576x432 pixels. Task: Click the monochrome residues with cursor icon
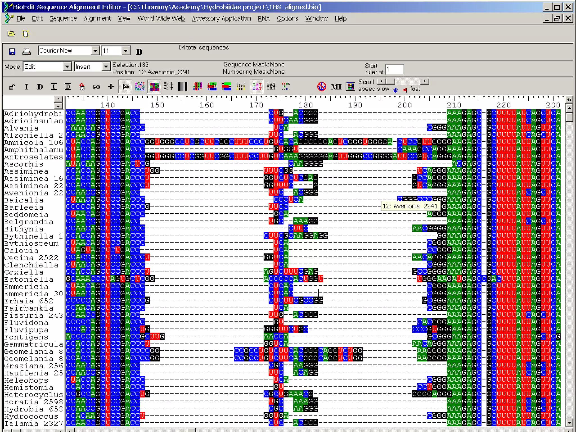click(x=168, y=86)
